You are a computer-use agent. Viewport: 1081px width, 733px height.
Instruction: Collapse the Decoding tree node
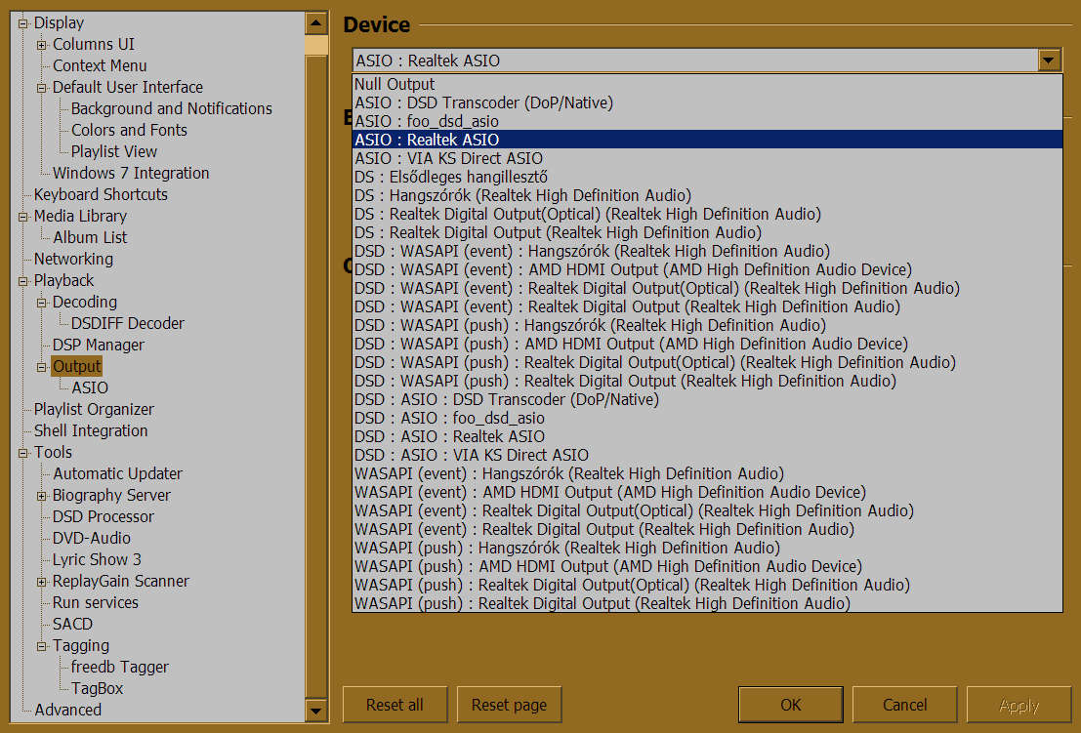41,303
